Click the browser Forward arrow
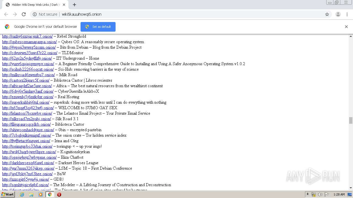This screenshot has width=353, height=198. click(x=15, y=14)
